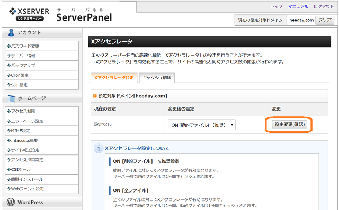Select MIME設定 sidebar item
339x210 pixels.
click(x=42, y=131)
